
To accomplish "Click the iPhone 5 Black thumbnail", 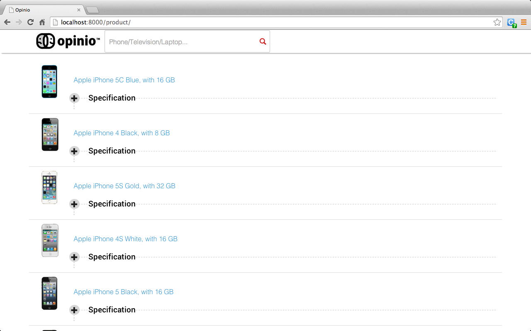I will click(49, 293).
